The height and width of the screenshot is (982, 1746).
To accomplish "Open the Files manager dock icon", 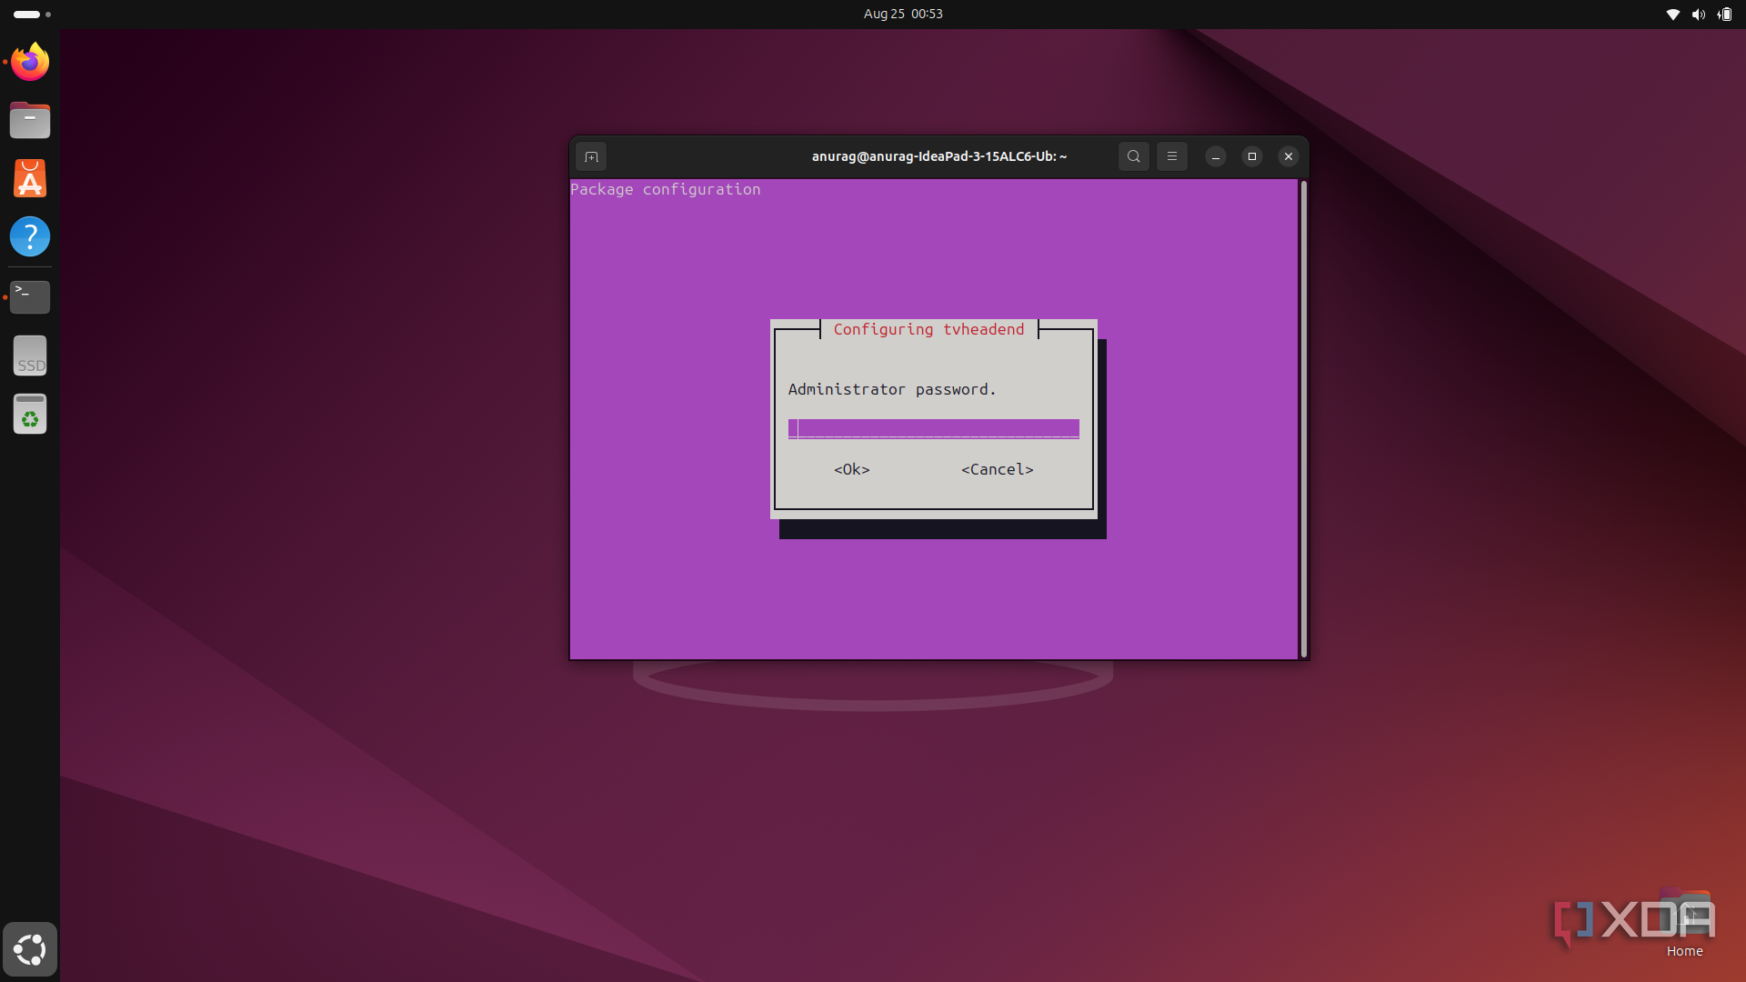I will (30, 120).
